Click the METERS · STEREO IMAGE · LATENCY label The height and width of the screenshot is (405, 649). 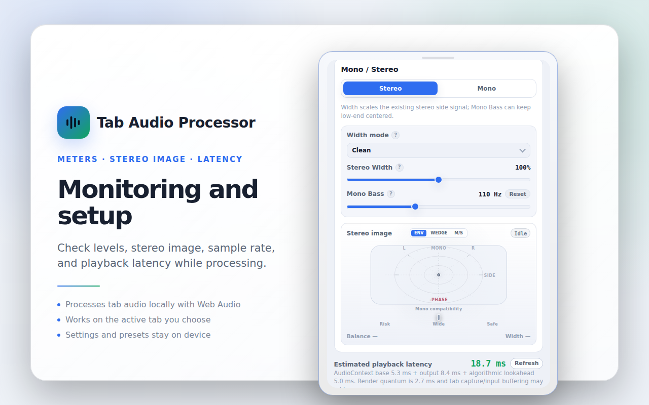[150, 159]
